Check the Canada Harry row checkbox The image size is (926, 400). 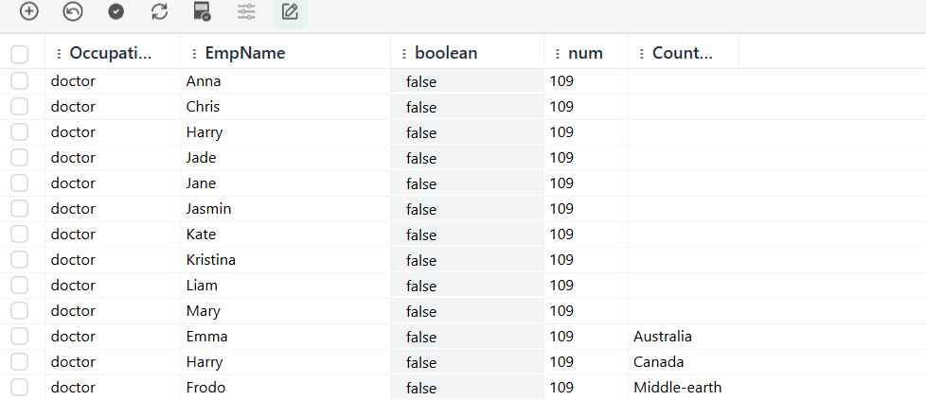(20, 361)
